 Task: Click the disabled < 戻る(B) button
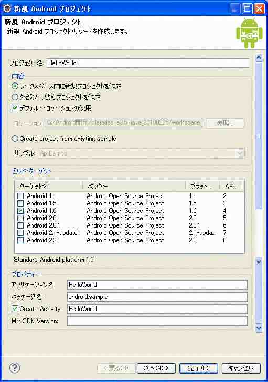[x=116, y=368]
